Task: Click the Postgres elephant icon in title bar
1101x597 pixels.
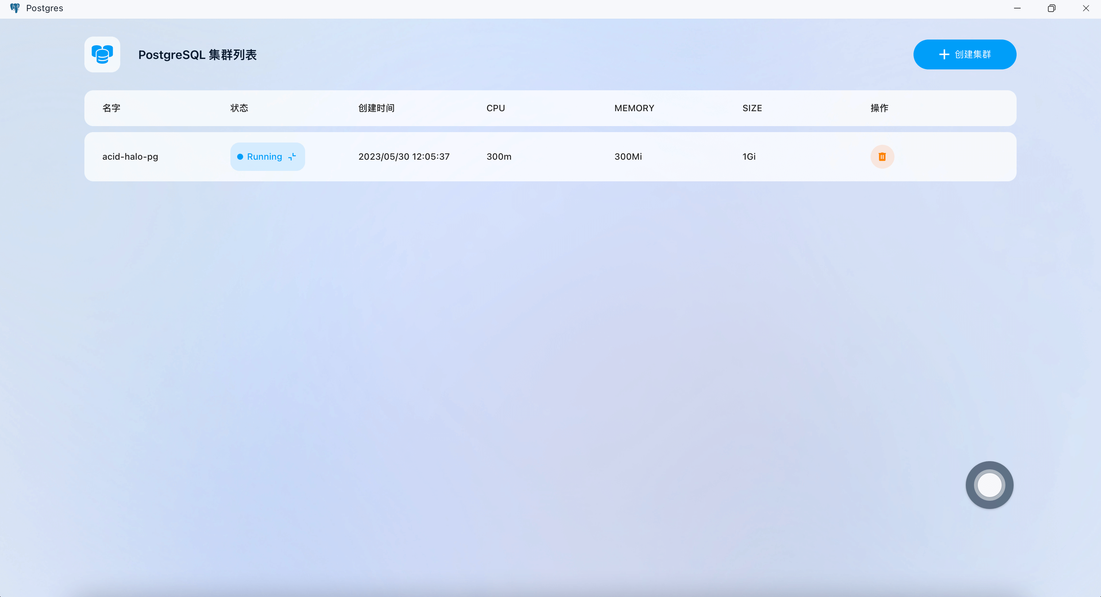Action: pos(15,8)
